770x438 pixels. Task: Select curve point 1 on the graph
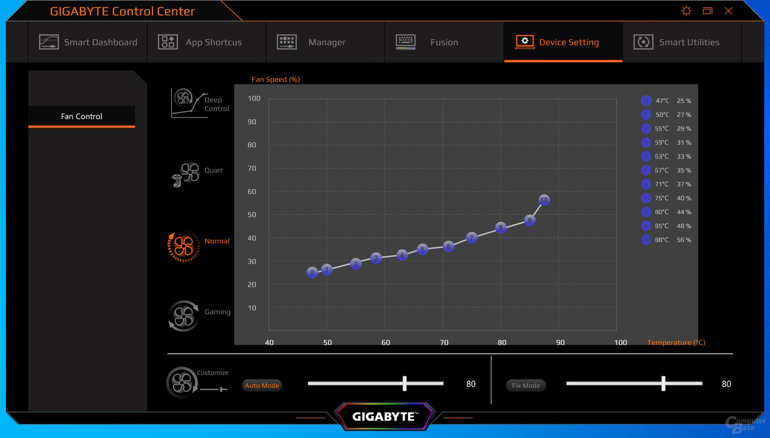pos(327,269)
